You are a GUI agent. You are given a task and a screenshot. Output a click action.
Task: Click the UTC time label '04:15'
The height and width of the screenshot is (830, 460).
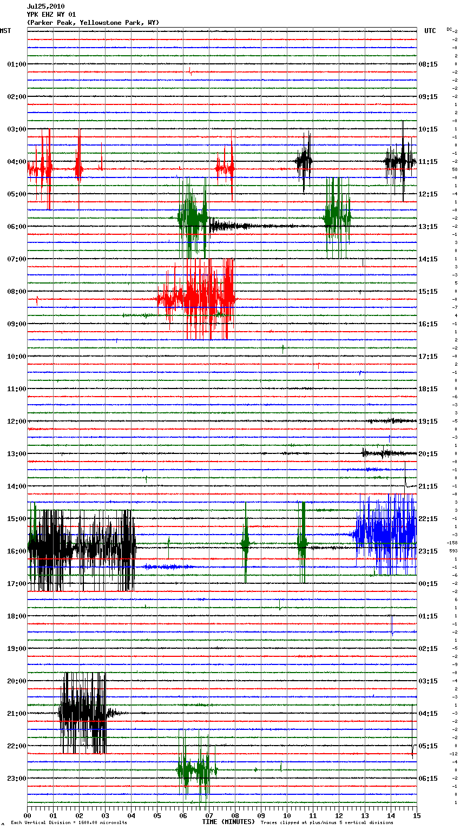(428, 714)
